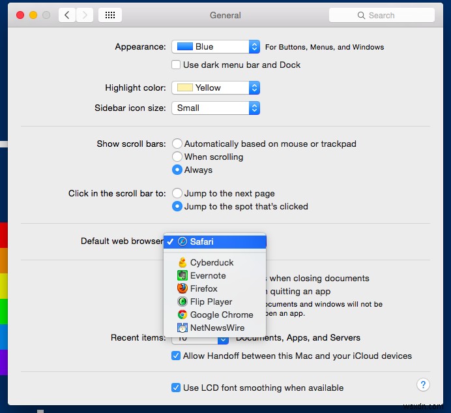Click the Safari compass icon in the menu
This screenshot has width=451, height=413.
click(182, 241)
